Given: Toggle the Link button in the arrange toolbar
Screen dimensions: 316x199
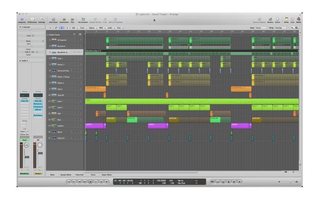Looking at the screenshot, I should click(56, 28).
